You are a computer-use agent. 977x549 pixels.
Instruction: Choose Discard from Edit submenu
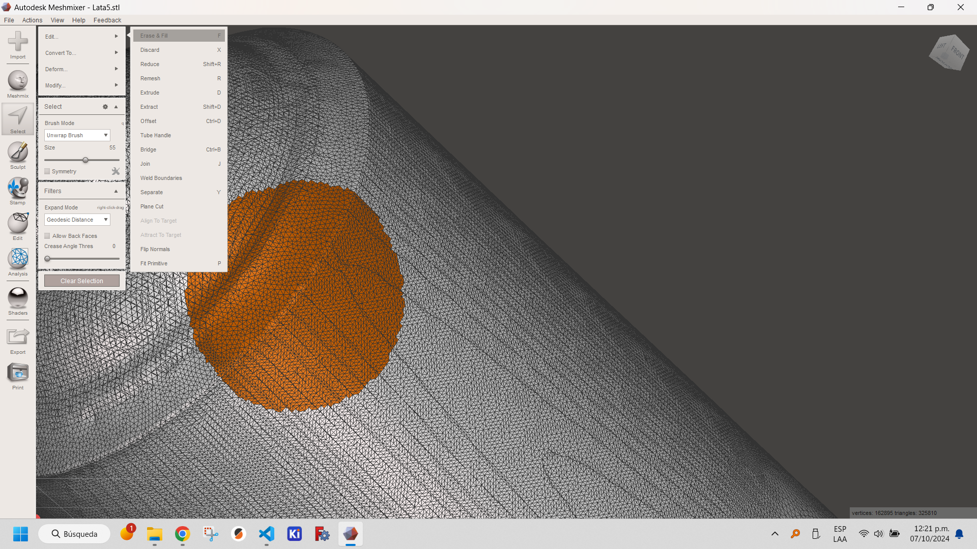point(179,50)
